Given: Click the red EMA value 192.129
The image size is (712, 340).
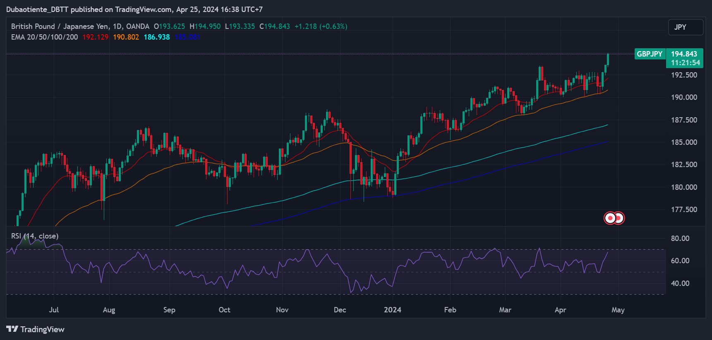Looking at the screenshot, I should (95, 37).
